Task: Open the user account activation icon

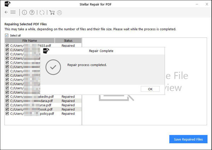Action: click(59, 13)
